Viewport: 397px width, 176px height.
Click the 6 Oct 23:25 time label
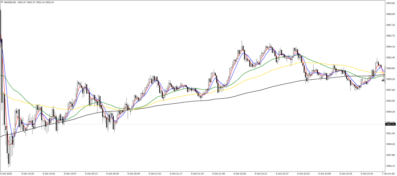click(347, 174)
